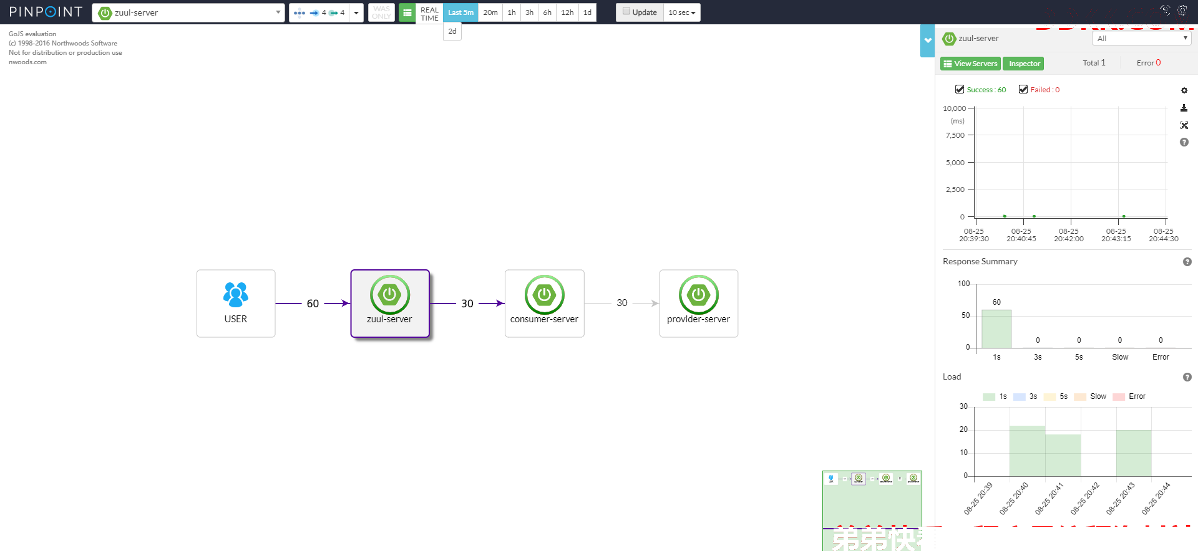This screenshot has height=551, width=1198.
Task: Collapse the side panel with blue chevron
Action: [928, 41]
